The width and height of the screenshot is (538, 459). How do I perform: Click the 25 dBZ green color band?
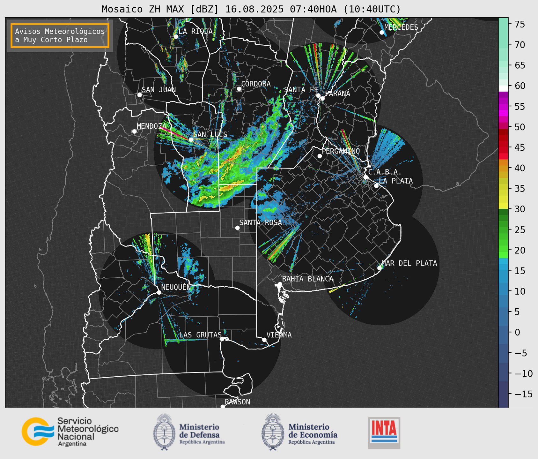coord(503,230)
